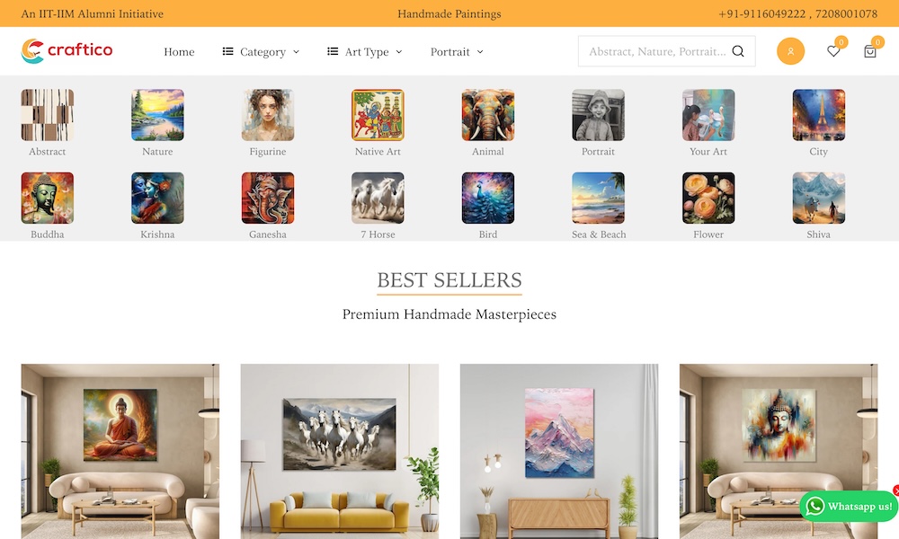
Task: Open the shopping cart bag icon
Action: pyautogui.click(x=869, y=51)
